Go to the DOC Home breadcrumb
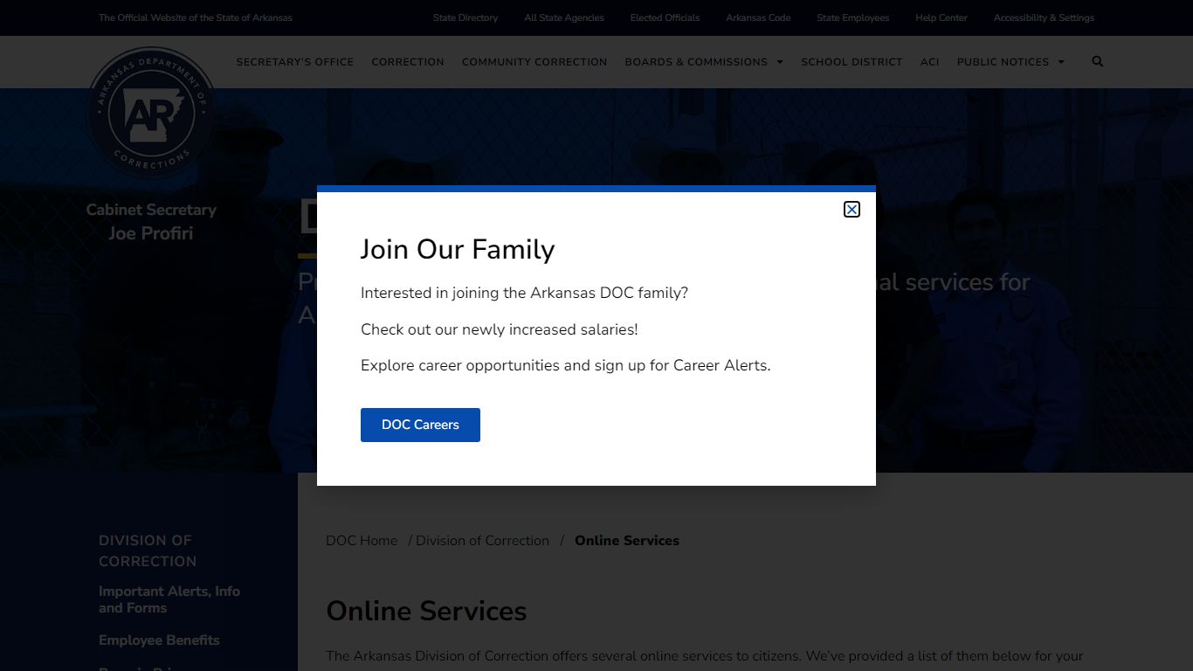The width and height of the screenshot is (1193, 671). [x=362, y=541]
